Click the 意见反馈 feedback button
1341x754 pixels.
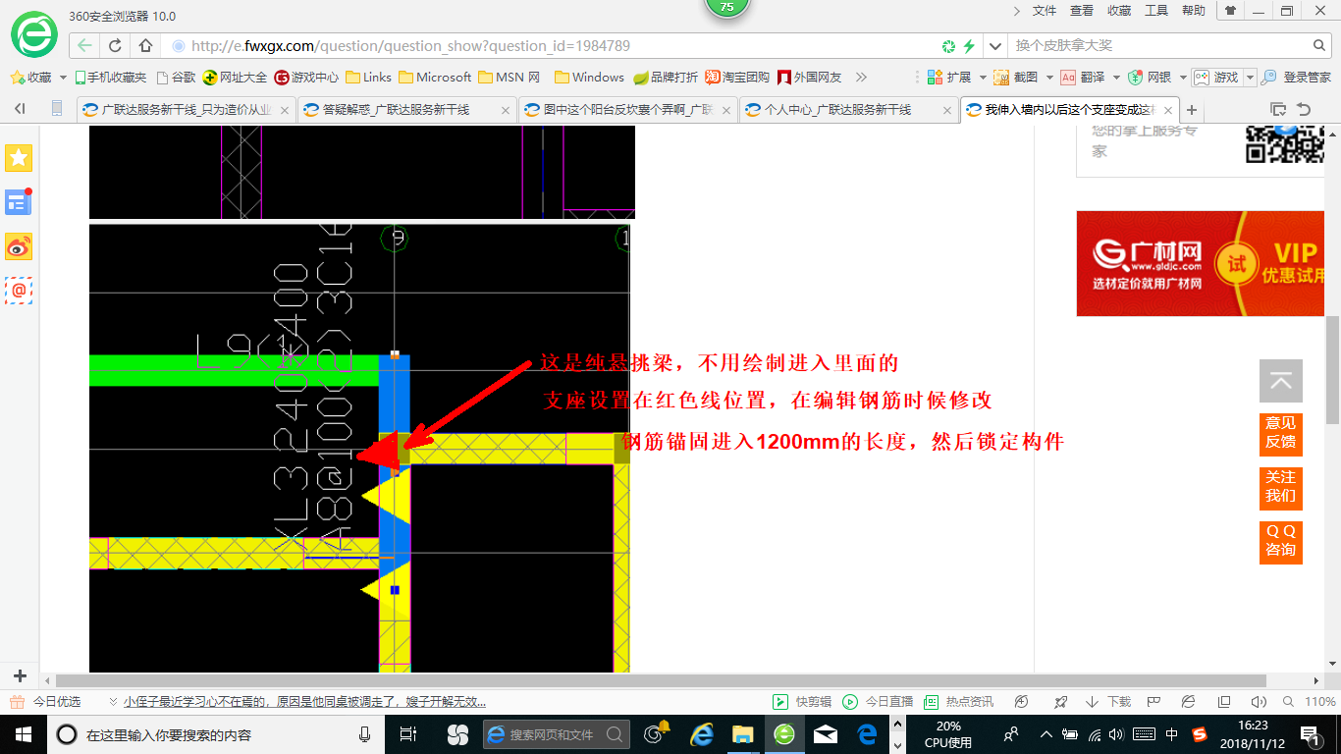tap(1281, 433)
